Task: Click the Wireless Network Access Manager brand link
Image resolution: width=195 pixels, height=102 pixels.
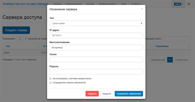Action: pyautogui.click(x=25, y=4)
